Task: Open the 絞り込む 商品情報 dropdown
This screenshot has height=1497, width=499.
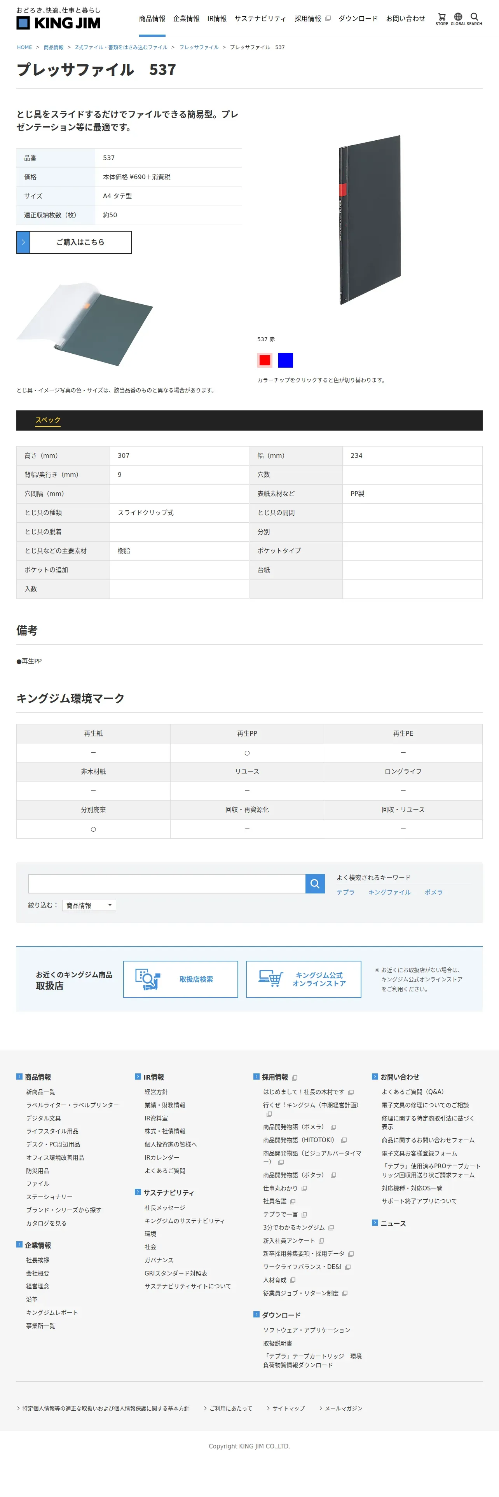Action: coord(89,906)
